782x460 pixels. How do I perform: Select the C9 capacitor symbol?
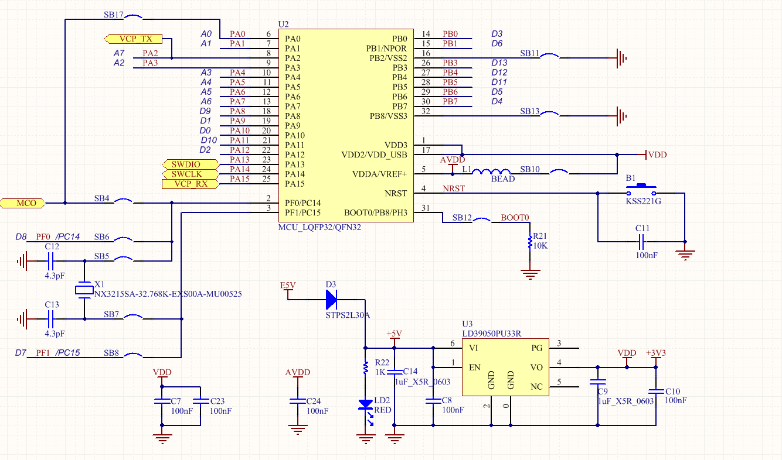pos(597,383)
